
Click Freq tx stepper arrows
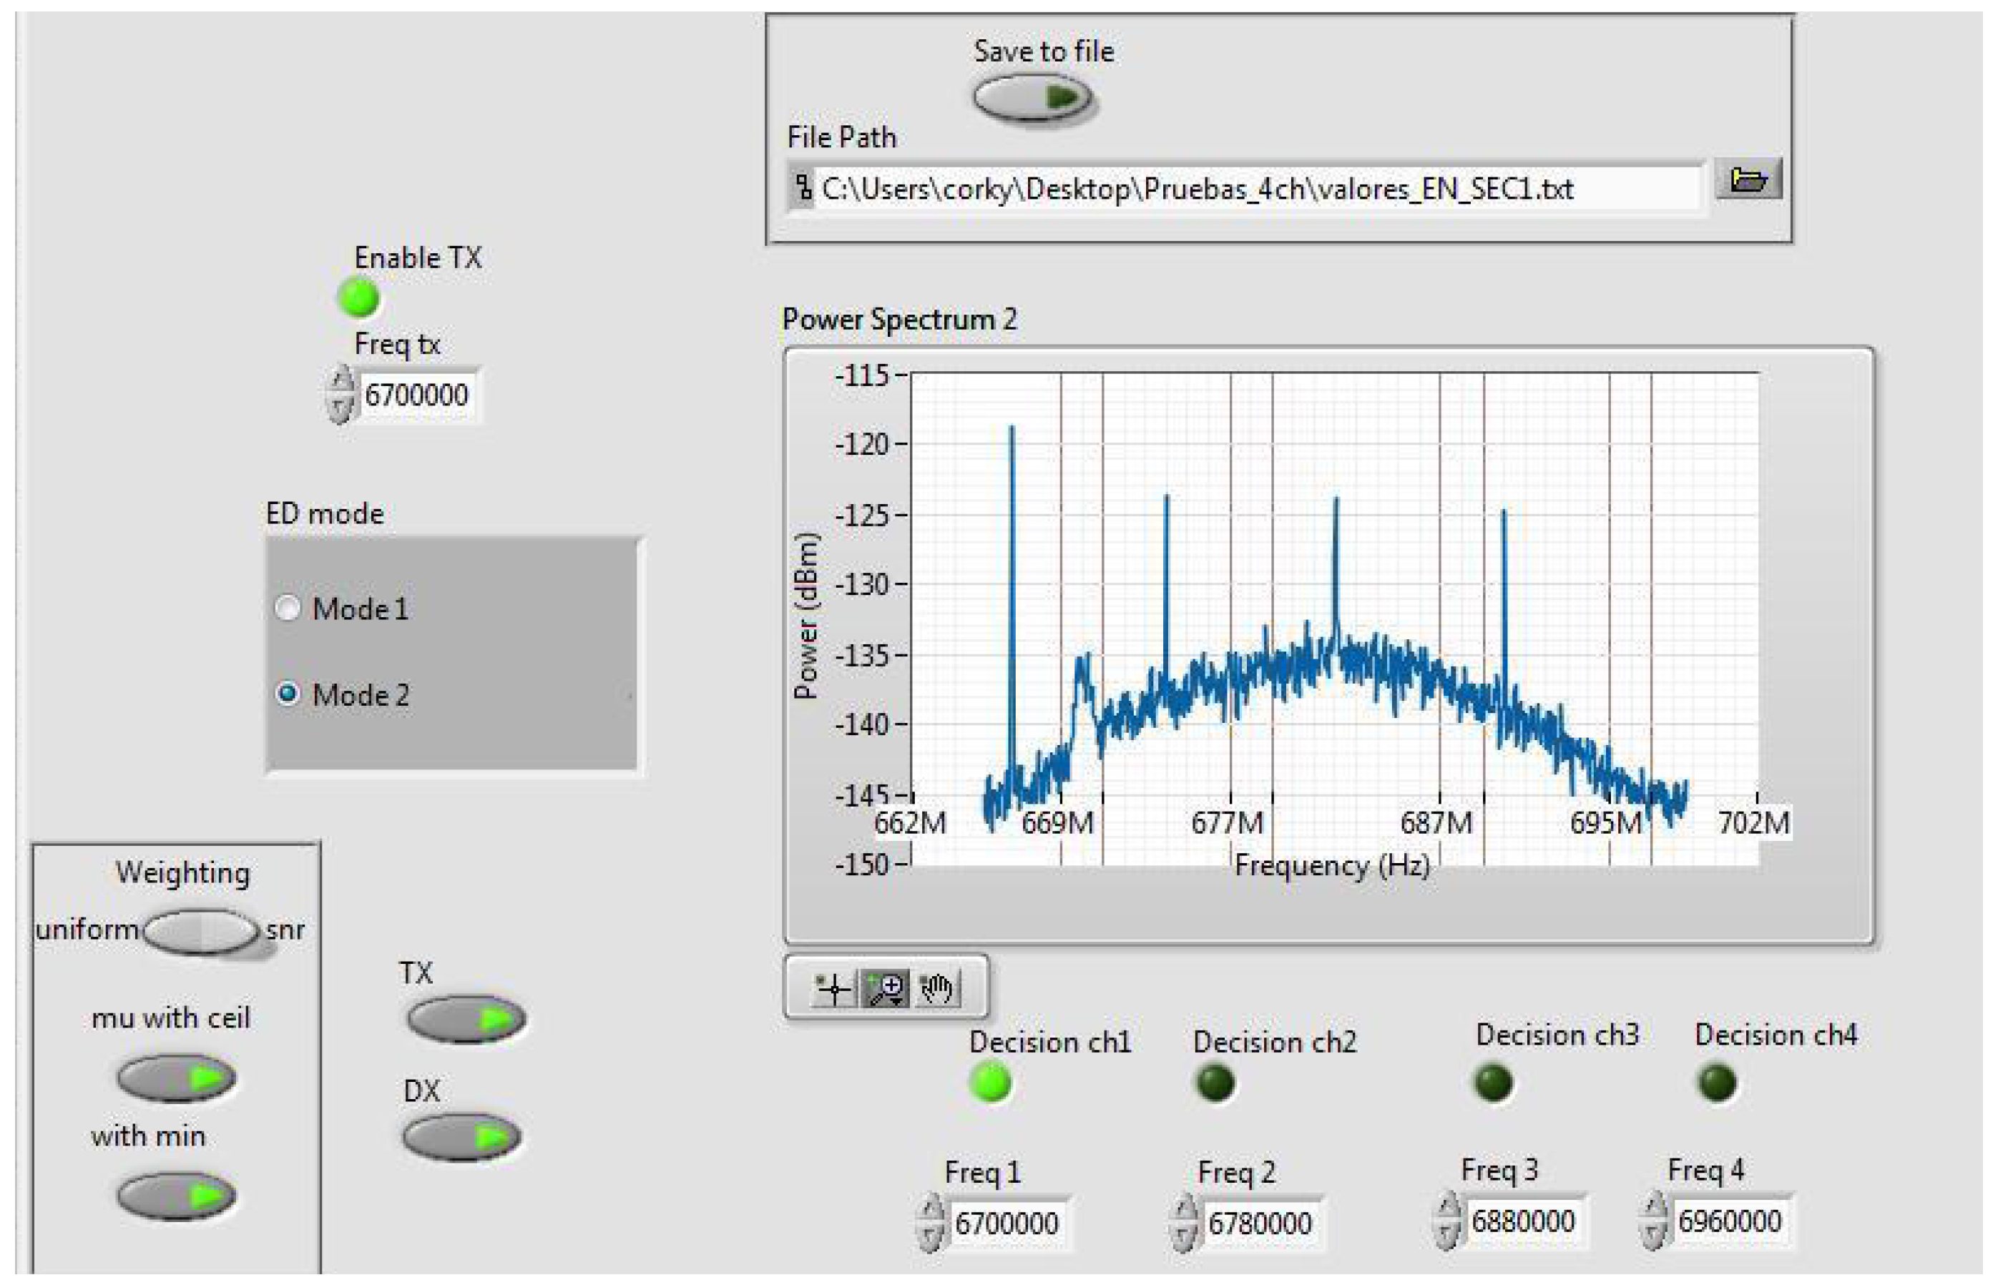coord(339,395)
